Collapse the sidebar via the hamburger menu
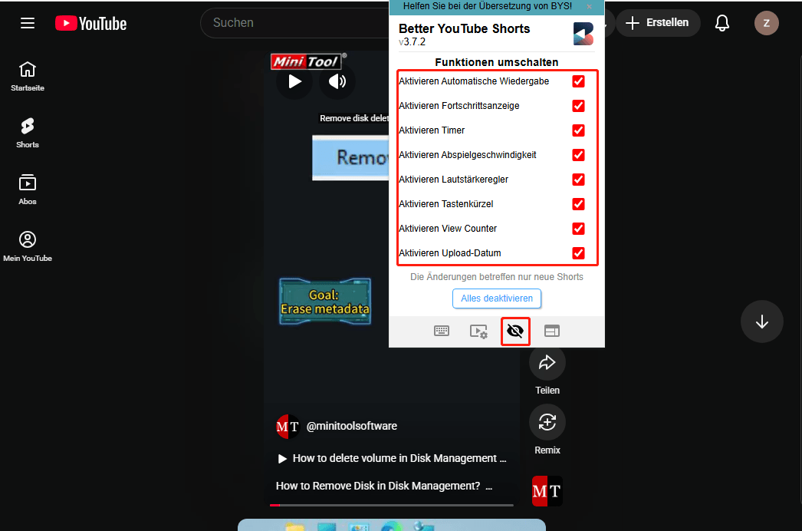The width and height of the screenshot is (802, 531). [x=28, y=23]
